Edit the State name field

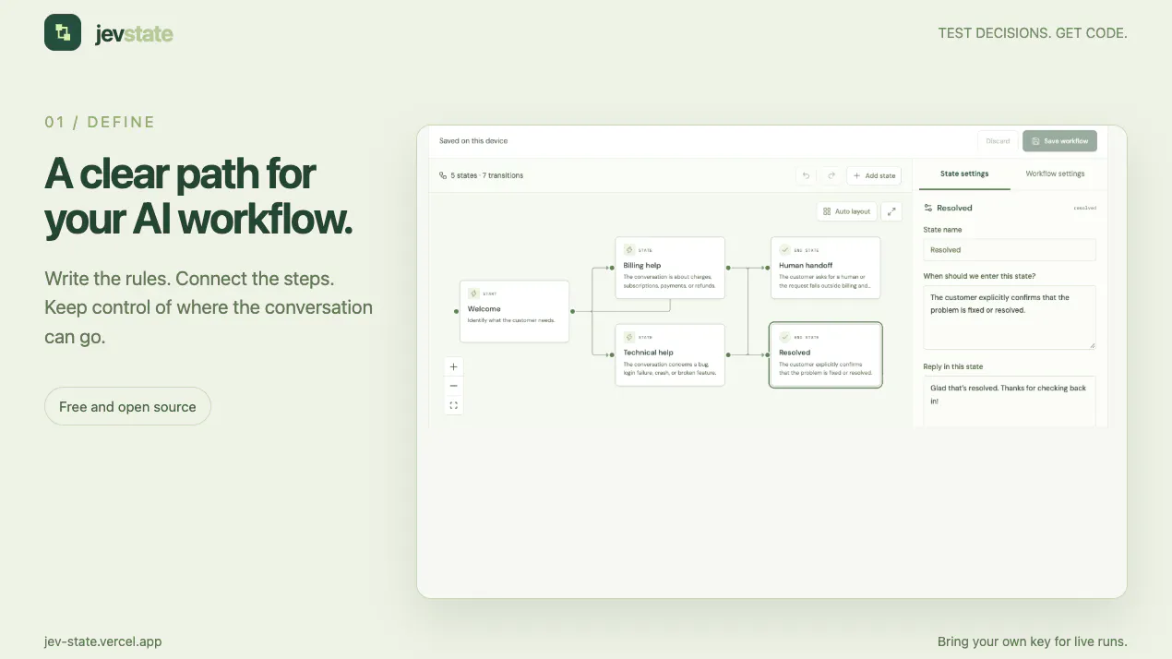[x=1010, y=250]
